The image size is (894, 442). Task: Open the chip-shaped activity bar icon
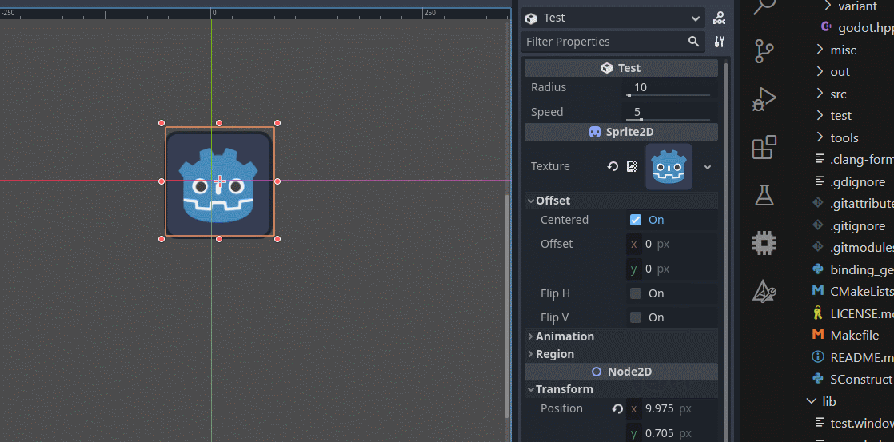tap(764, 243)
